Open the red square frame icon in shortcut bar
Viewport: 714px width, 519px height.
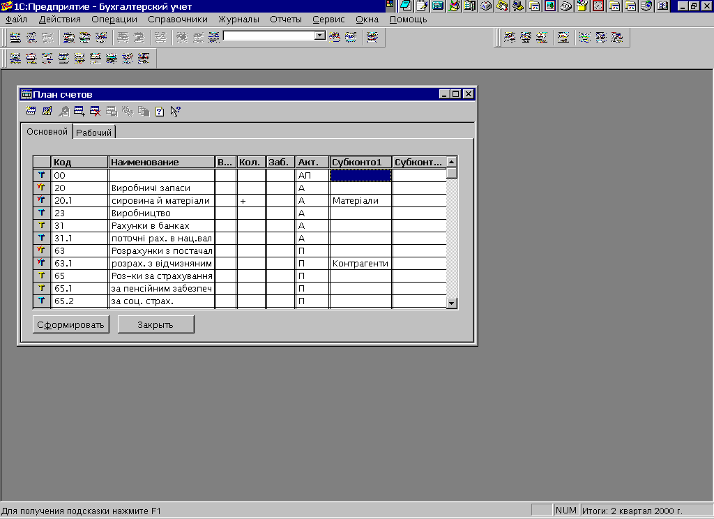[599, 6]
